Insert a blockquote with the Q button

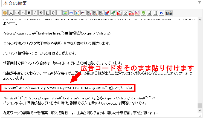[x=53, y=13]
